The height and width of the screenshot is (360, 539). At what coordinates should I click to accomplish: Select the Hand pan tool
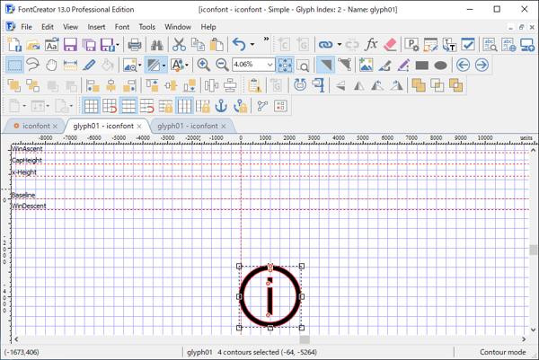[51, 65]
